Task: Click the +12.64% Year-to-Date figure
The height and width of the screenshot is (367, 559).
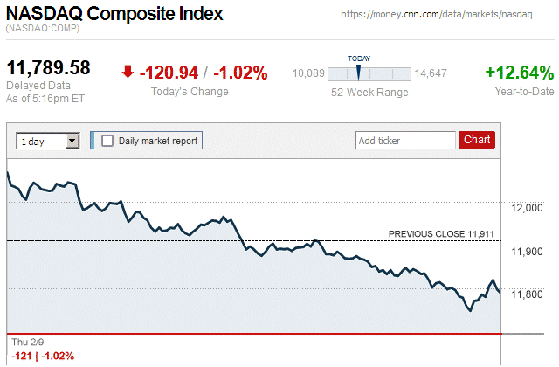Action: 519,73
